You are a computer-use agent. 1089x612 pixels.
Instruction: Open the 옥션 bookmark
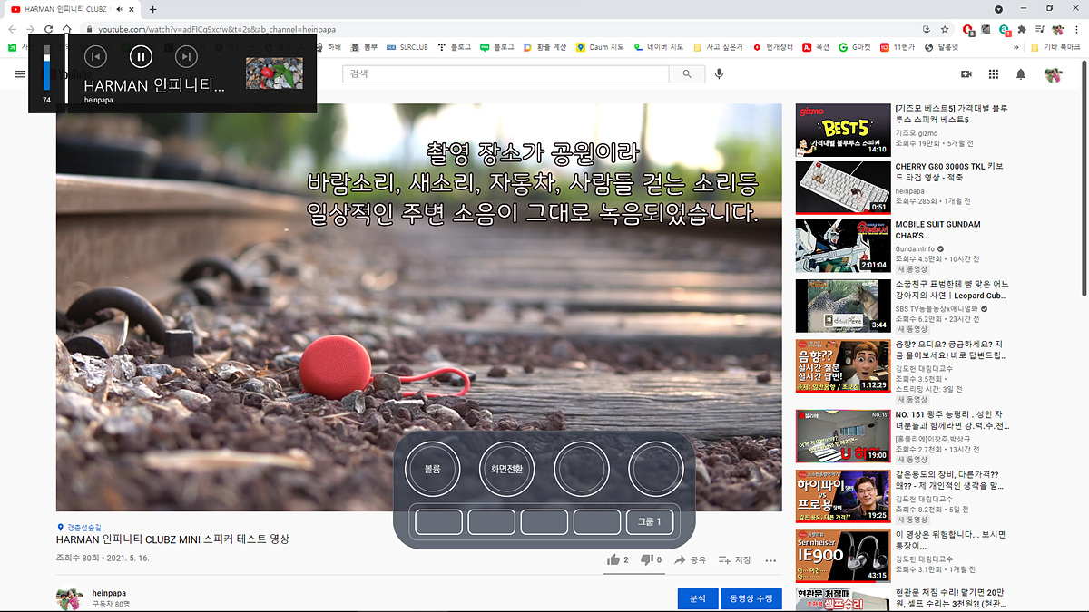(816, 46)
